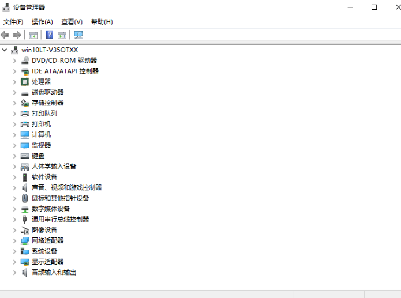
Task: Click the blue Help question mark toolbar icon
Action: pyautogui.click(x=50, y=35)
